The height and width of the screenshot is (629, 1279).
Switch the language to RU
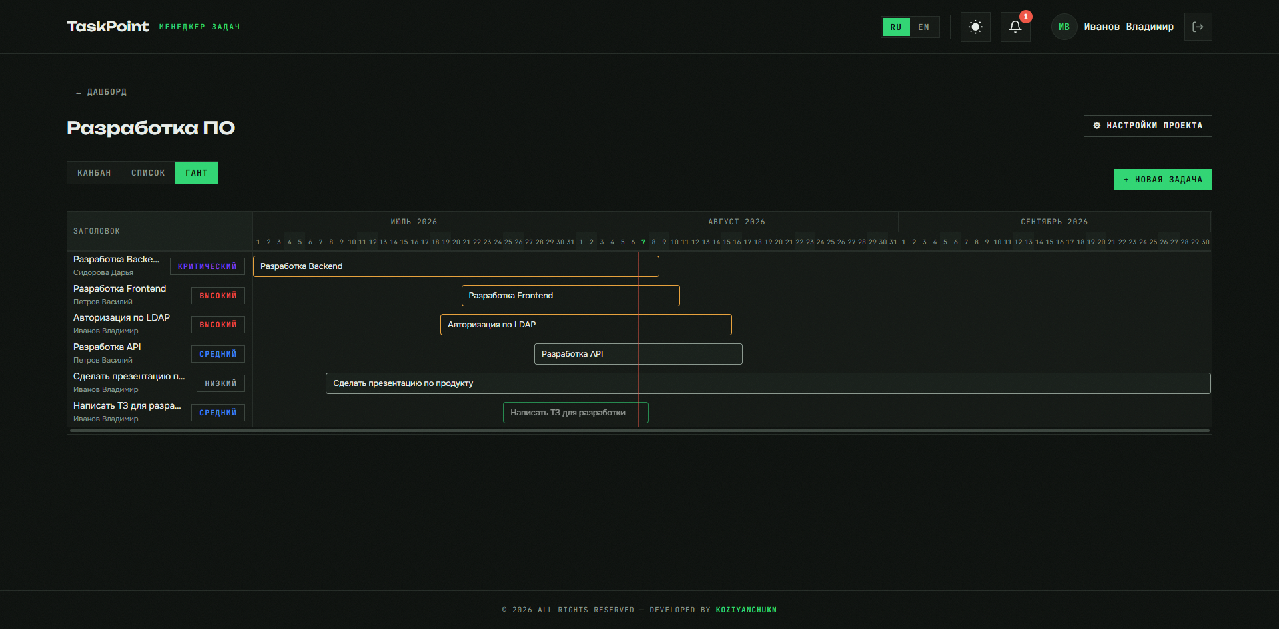[896, 27]
